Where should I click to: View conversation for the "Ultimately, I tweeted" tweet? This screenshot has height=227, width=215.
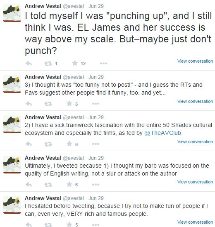(195, 182)
